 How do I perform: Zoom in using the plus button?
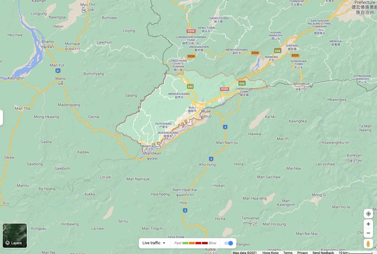coord(368,224)
